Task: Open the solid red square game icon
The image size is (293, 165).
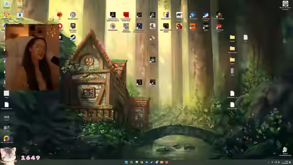Action: click(126, 15)
